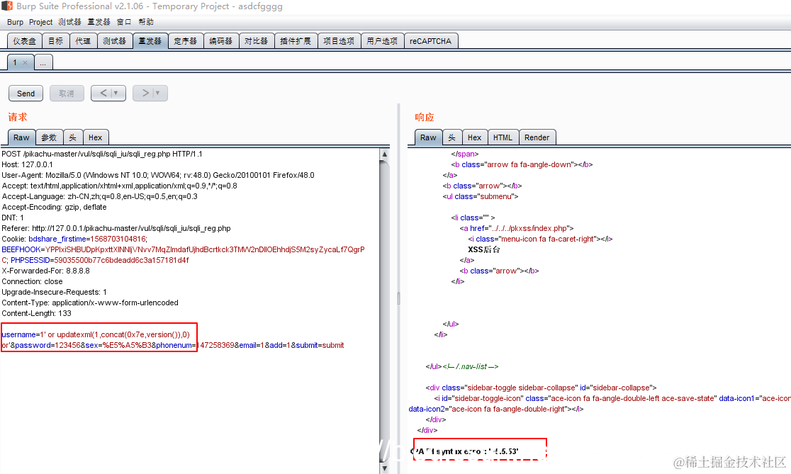Select the 重发器 main tab

point(150,41)
